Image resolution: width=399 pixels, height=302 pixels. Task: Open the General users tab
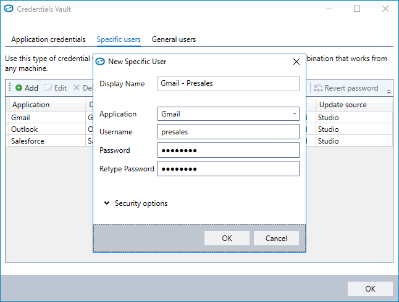click(x=174, y=39)
